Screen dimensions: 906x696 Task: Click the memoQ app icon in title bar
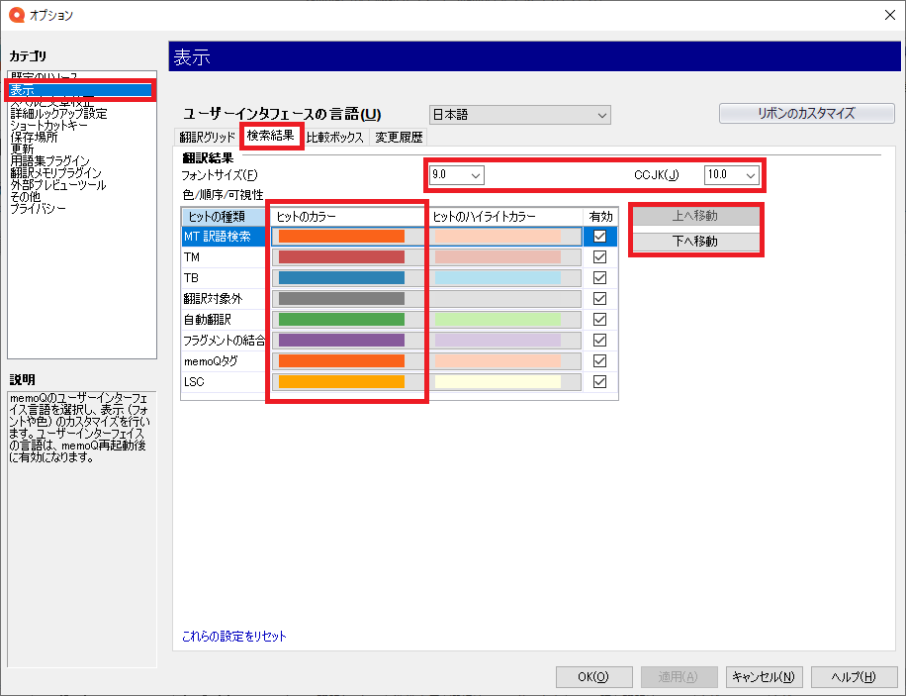16,15
